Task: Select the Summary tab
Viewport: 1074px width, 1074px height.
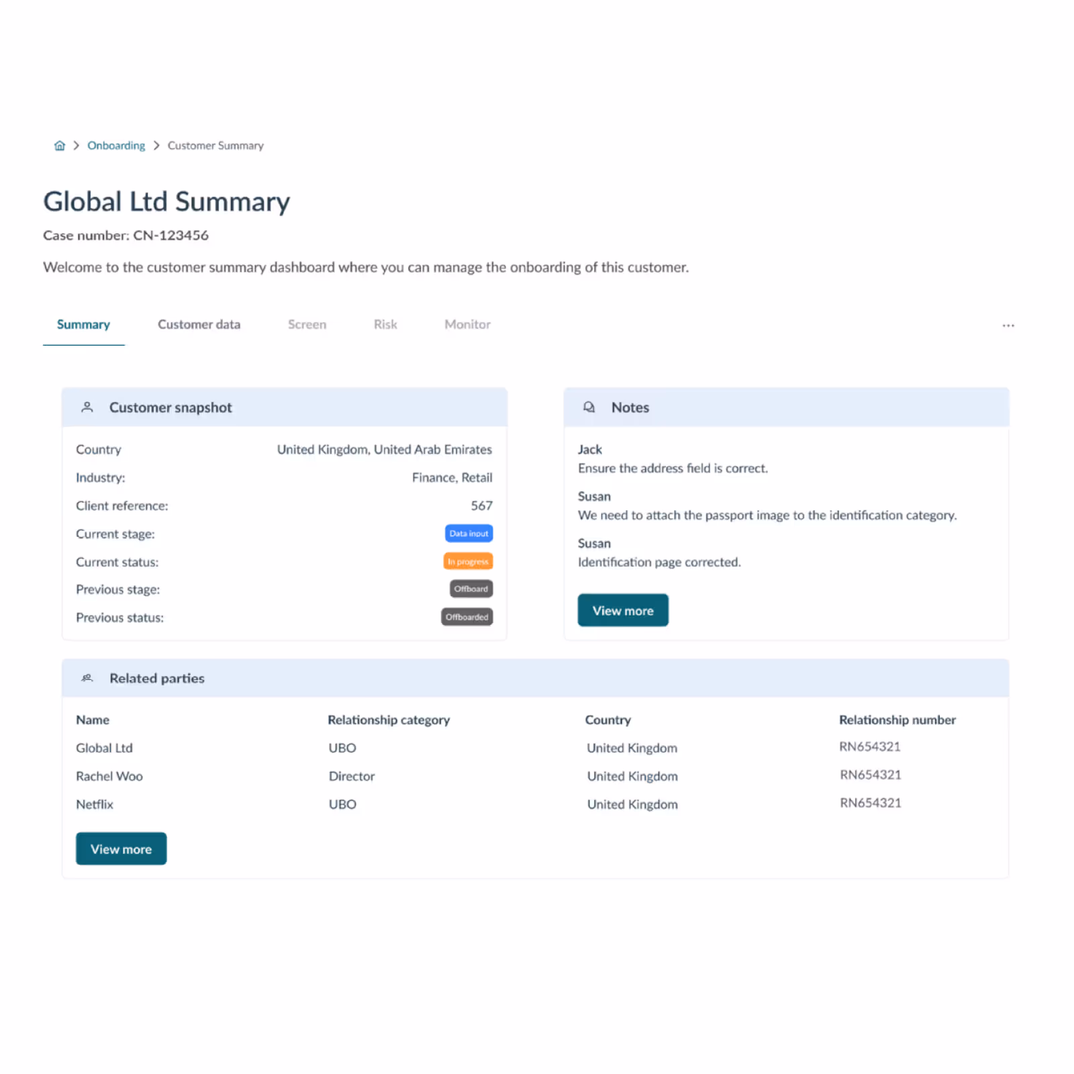Action: pos(83,324)
